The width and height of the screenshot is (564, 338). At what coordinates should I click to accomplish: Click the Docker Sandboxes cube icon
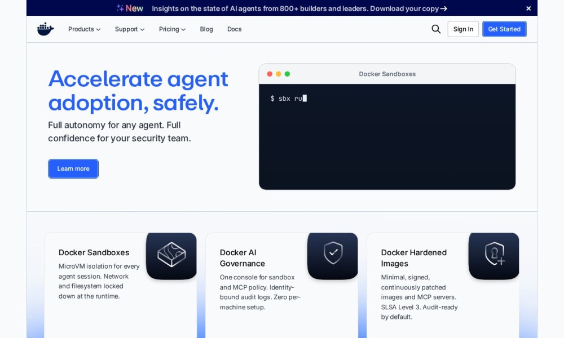click(x=171, y=255)
